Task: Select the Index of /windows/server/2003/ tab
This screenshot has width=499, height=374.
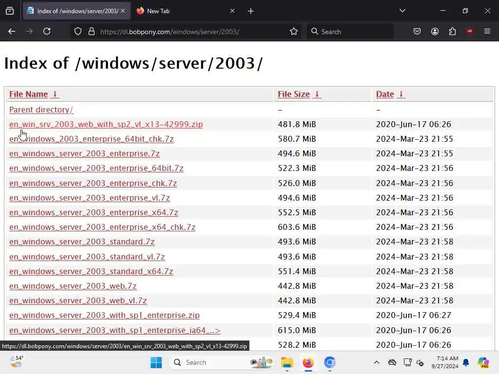Action: coord(77,11)
